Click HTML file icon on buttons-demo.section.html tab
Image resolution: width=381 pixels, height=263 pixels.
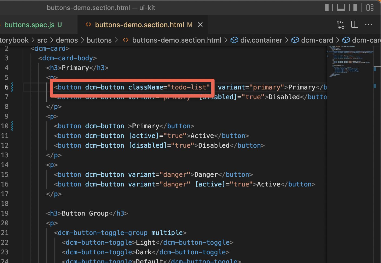point(88,25)
